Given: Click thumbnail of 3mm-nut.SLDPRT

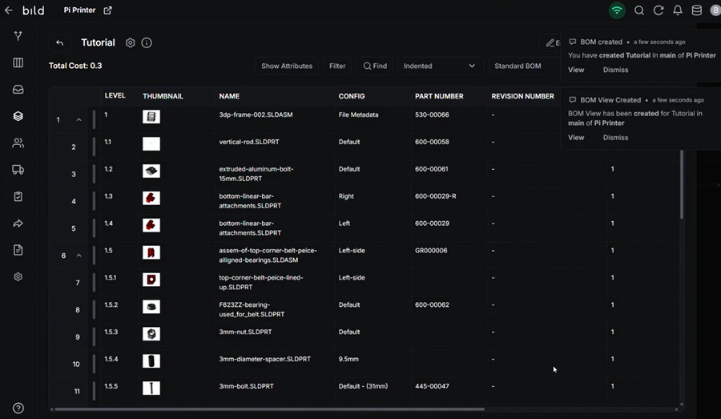Looking at the screenshot, I should pos(151,334).
